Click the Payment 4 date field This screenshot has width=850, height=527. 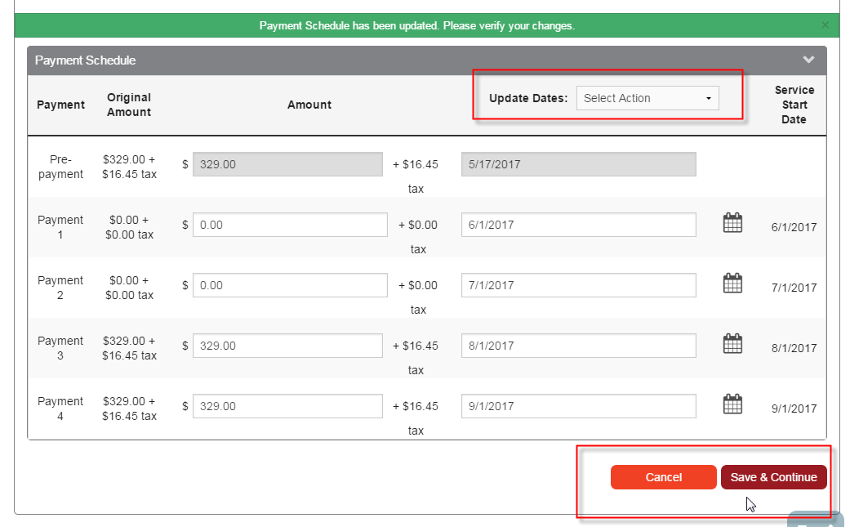tap(578, 406)
